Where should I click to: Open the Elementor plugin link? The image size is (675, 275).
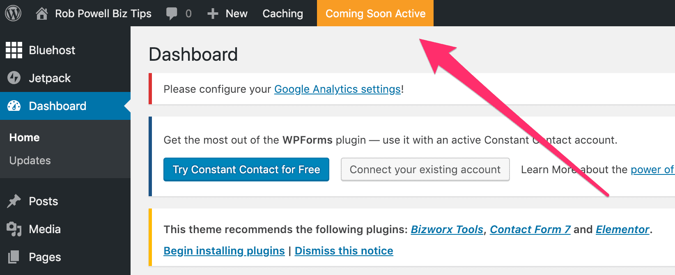(x=622, y=229)
